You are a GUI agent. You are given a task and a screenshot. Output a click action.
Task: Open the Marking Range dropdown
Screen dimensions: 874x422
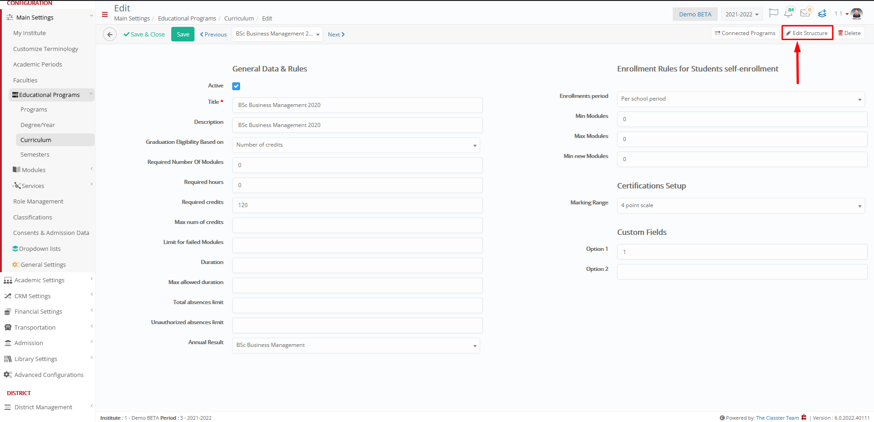[x=741, y=206]
